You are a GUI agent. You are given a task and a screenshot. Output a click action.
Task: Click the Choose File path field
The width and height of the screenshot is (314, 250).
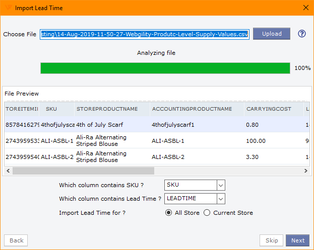point(144,34)
